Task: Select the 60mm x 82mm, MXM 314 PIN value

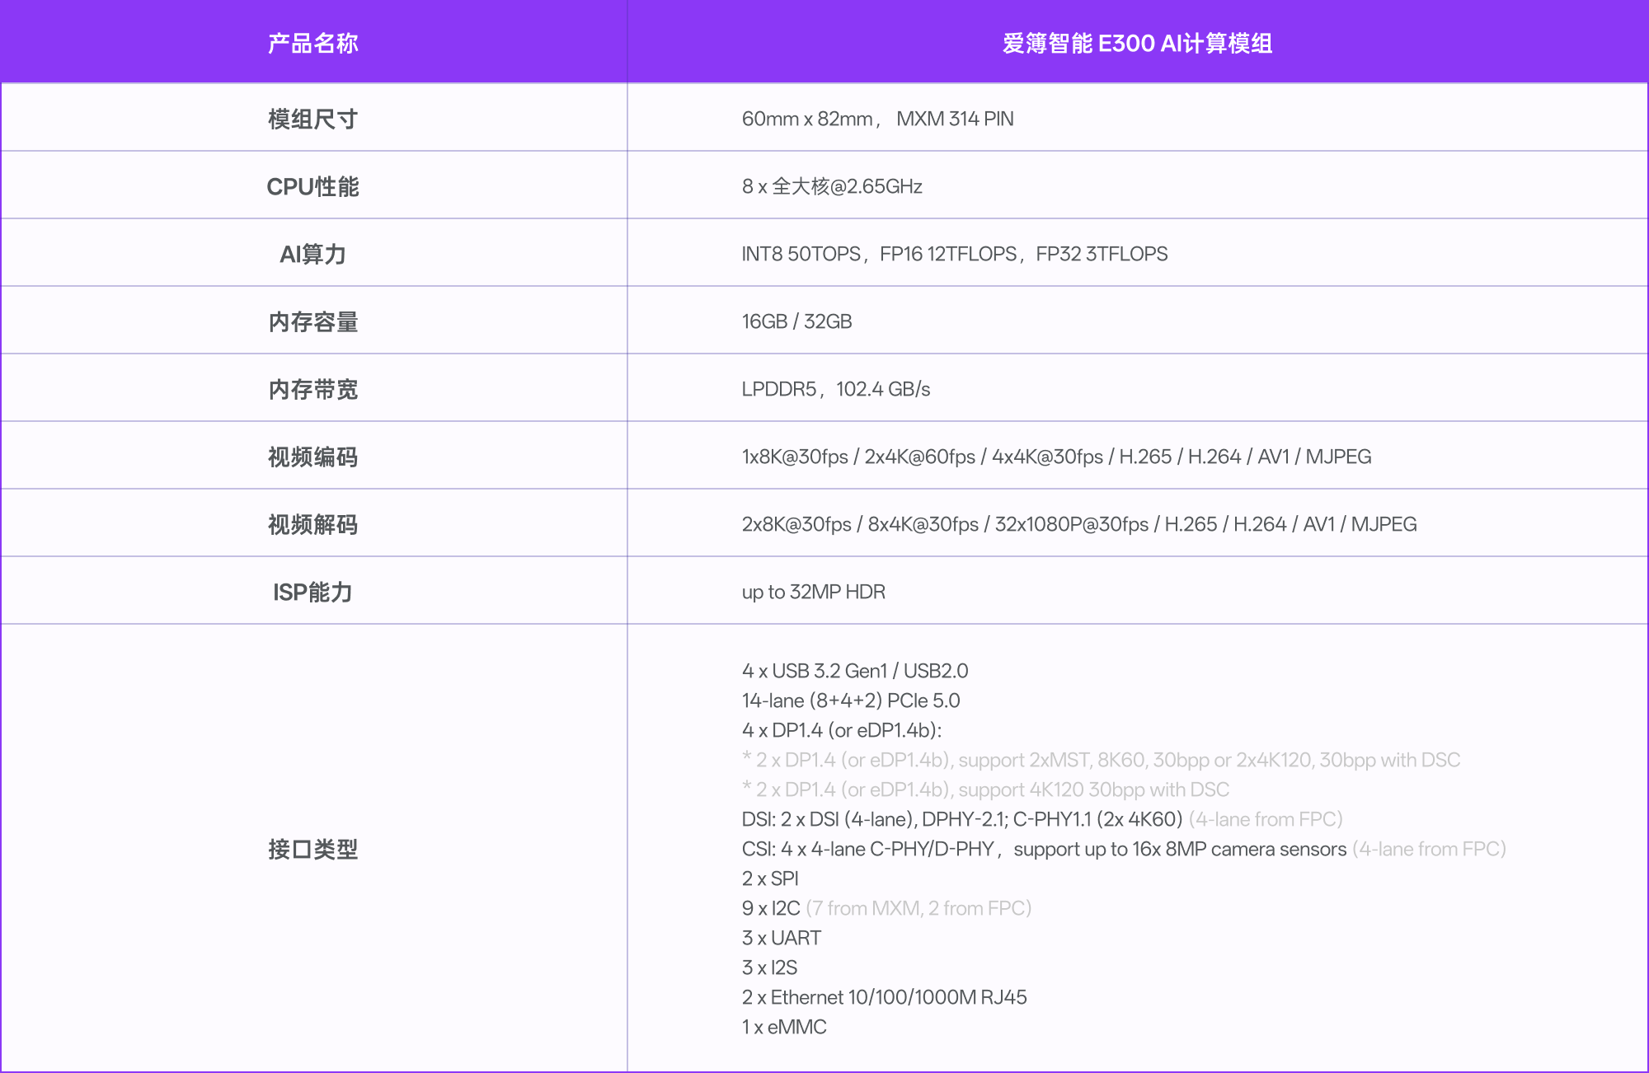Action: pos(877,119)
